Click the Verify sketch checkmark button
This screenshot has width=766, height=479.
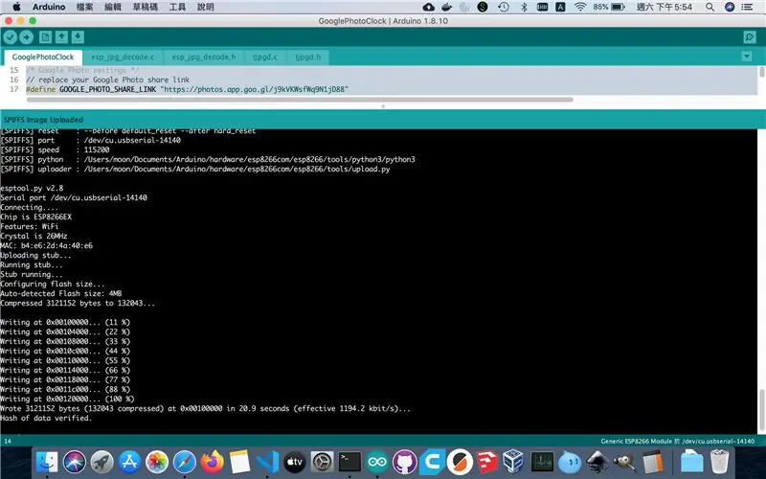(11, 37)
